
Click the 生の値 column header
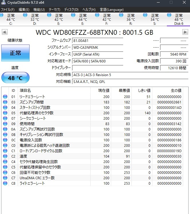coord(167,90)
